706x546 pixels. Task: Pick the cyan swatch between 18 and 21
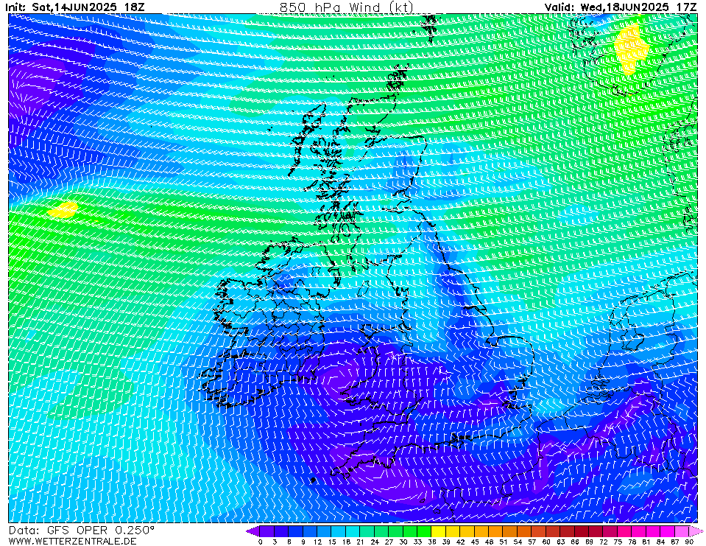tap(353, 531)
